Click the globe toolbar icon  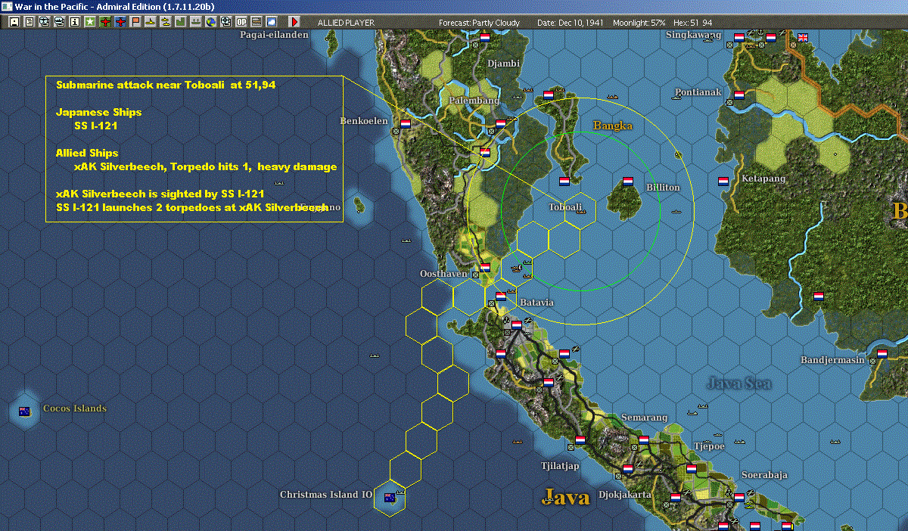pyautogui.click(x=210, y=22)
